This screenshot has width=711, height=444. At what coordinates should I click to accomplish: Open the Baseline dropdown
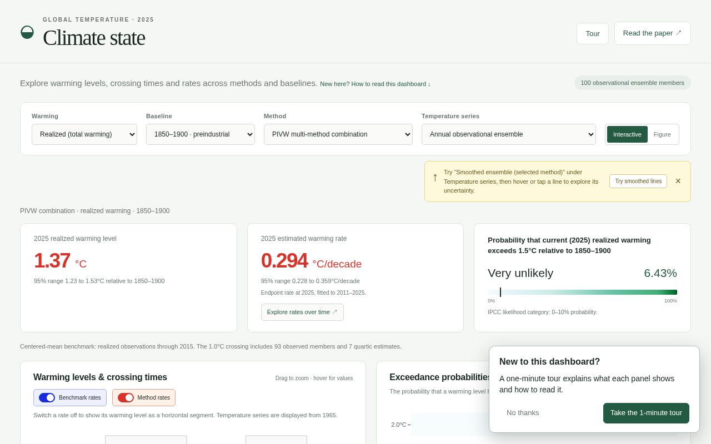[201, 134]
